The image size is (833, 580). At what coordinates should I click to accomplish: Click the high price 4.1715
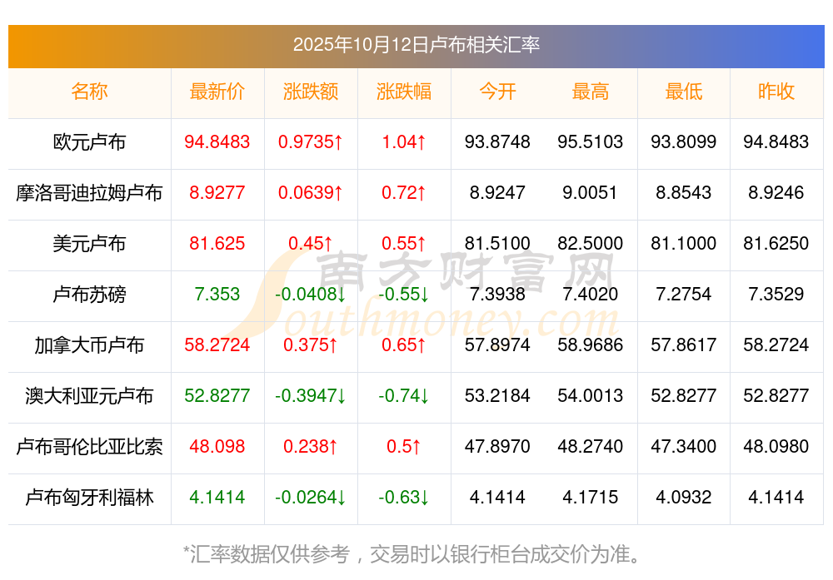[x=591, y=497]
